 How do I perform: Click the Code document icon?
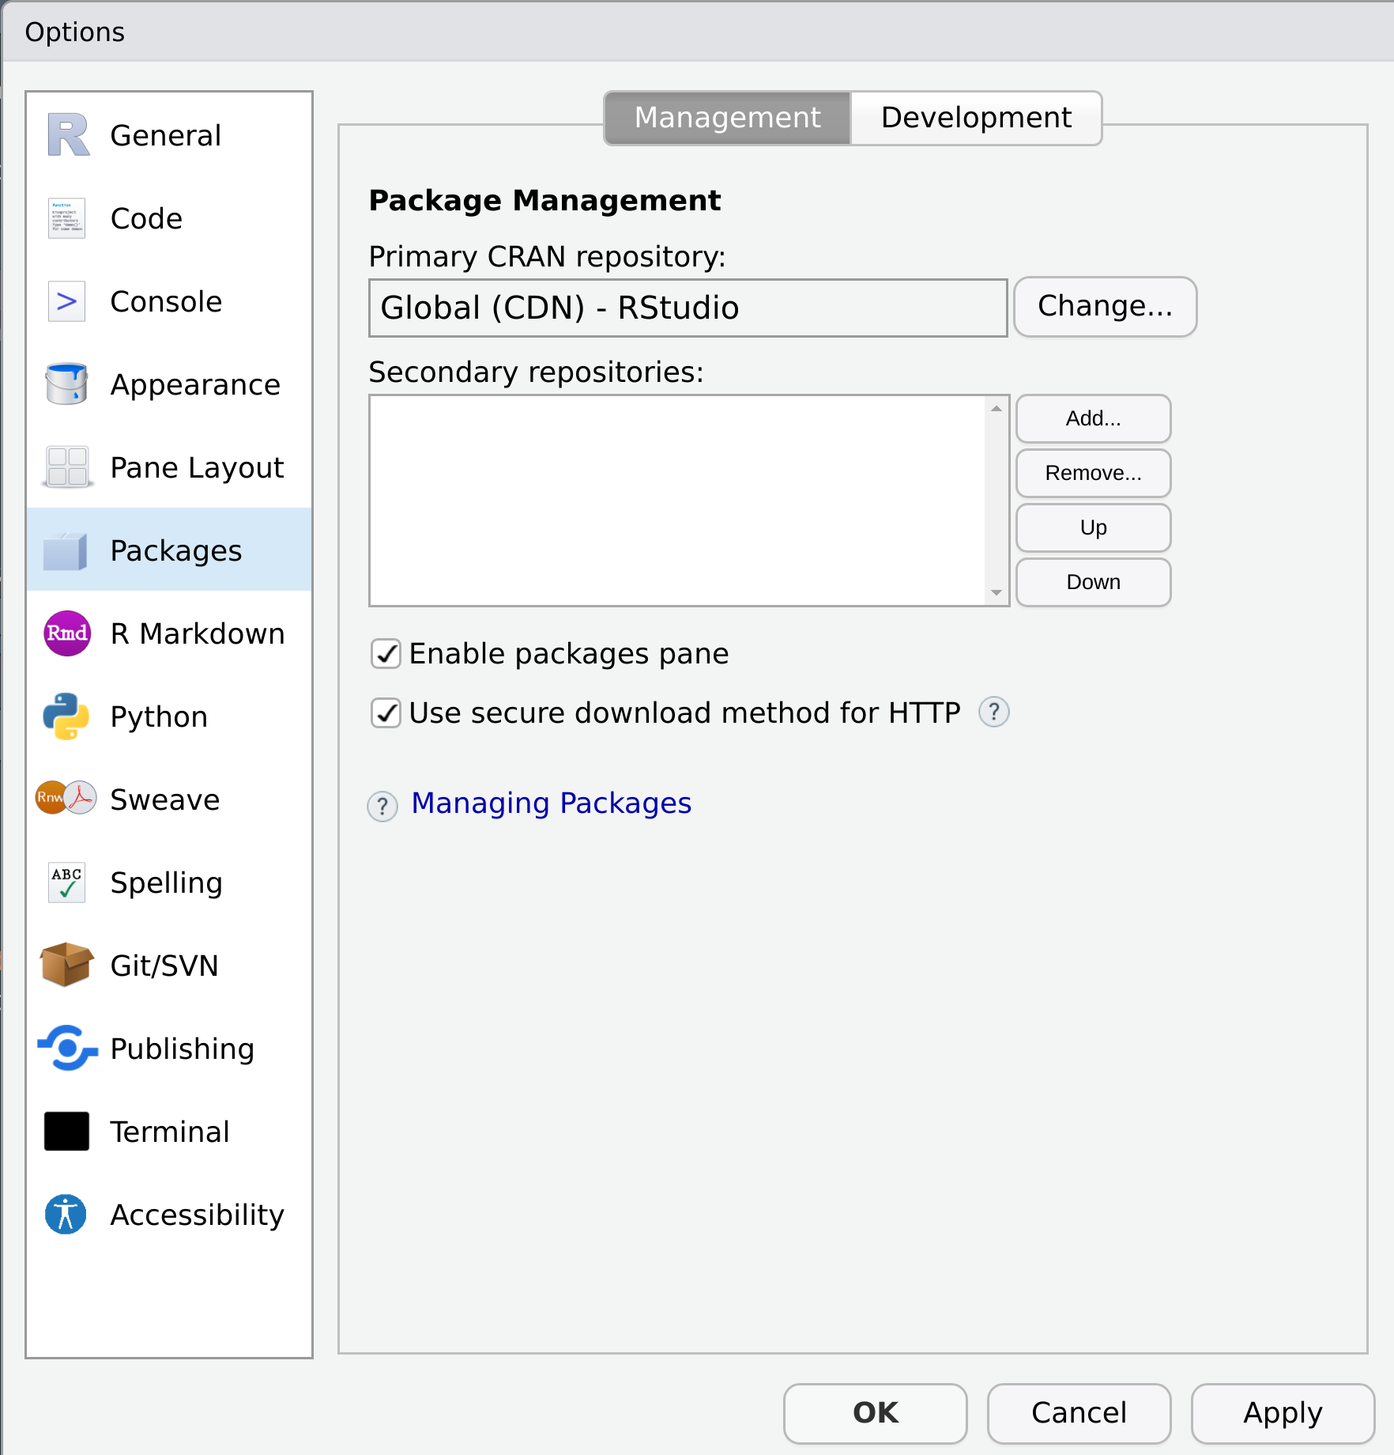pyautogui.click(x=66, y=218)
